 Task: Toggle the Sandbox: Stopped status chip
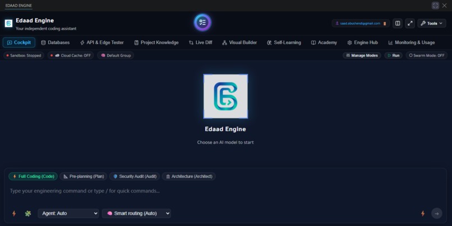[x=24, y=55]
